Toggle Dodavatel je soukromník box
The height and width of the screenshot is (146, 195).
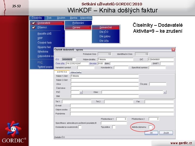pyautogui.click(x=80, y=127)
